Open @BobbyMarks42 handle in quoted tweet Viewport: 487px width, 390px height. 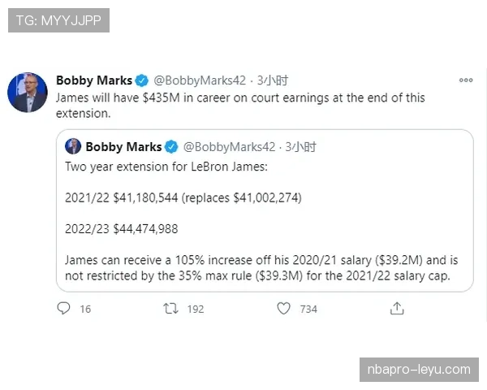(x=230, y=147)
